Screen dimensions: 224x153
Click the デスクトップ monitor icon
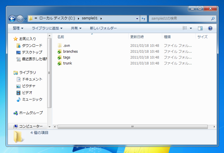click(18, 52)
